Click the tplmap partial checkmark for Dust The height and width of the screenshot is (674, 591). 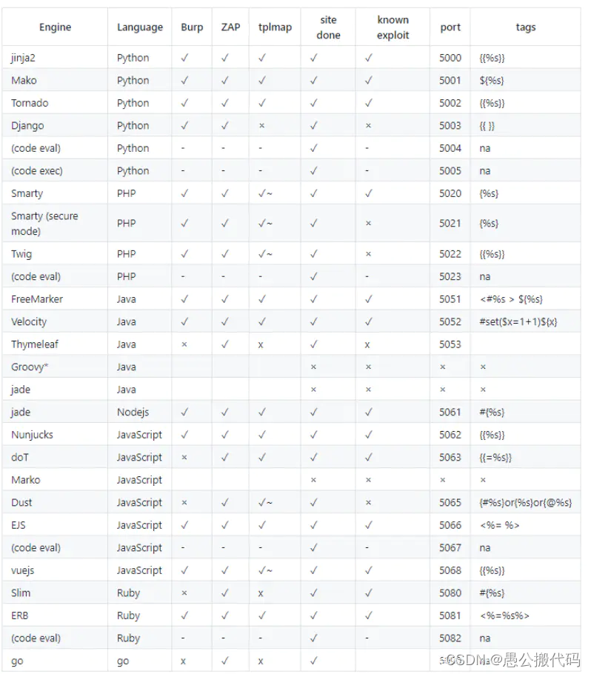[x=265, y=503]
